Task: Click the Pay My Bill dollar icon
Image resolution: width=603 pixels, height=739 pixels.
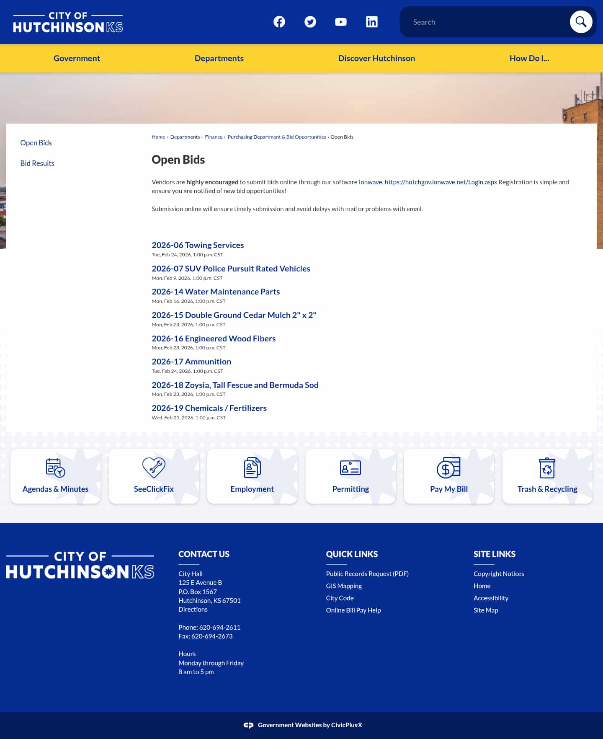Action: (449, 468)
